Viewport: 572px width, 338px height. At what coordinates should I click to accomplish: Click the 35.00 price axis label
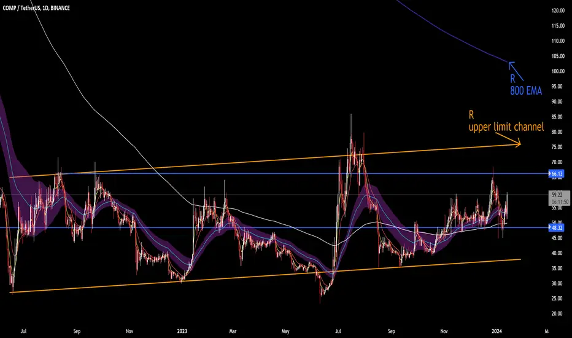pos(557,268)
